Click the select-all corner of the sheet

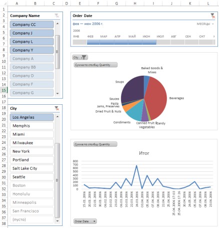pos(3,4)
